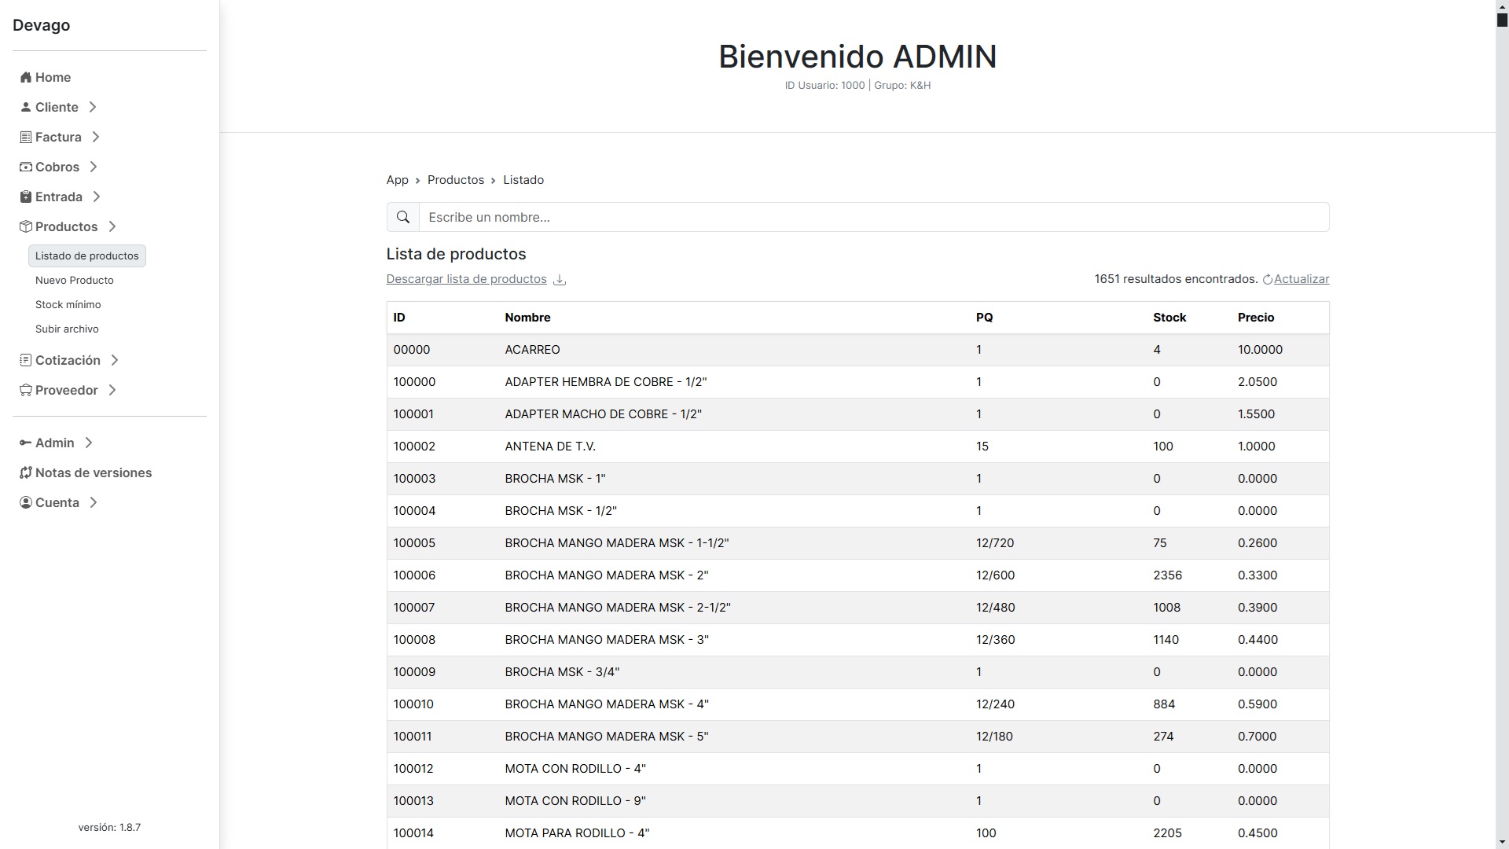Expand the Admin menu chevron

click(x=89, y=443)
